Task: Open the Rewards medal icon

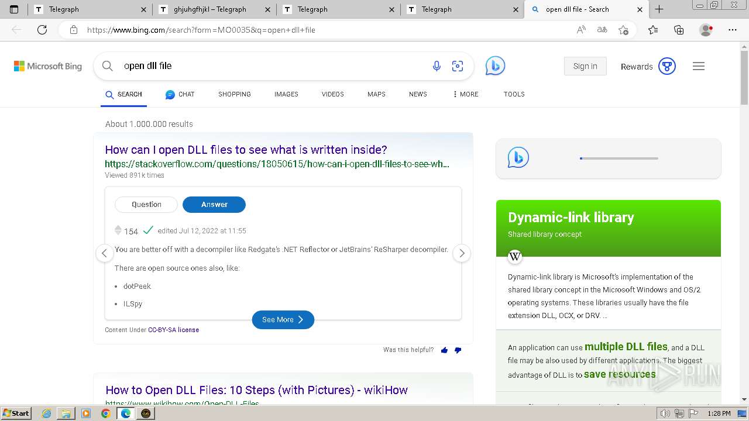Action: coord(667,66)
